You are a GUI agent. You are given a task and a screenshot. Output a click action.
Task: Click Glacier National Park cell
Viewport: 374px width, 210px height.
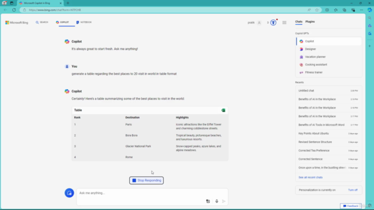(x=138, y=146)
